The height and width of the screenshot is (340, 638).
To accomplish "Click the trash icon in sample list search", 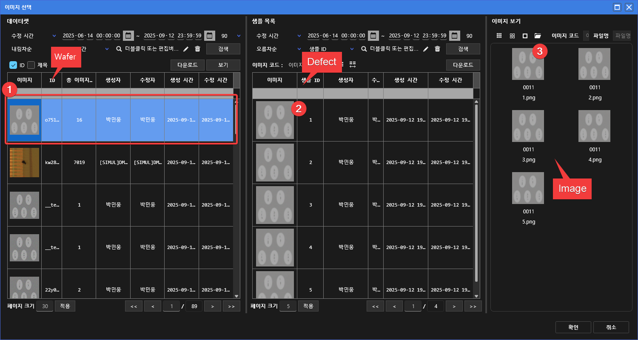I will tap(437, 49).
